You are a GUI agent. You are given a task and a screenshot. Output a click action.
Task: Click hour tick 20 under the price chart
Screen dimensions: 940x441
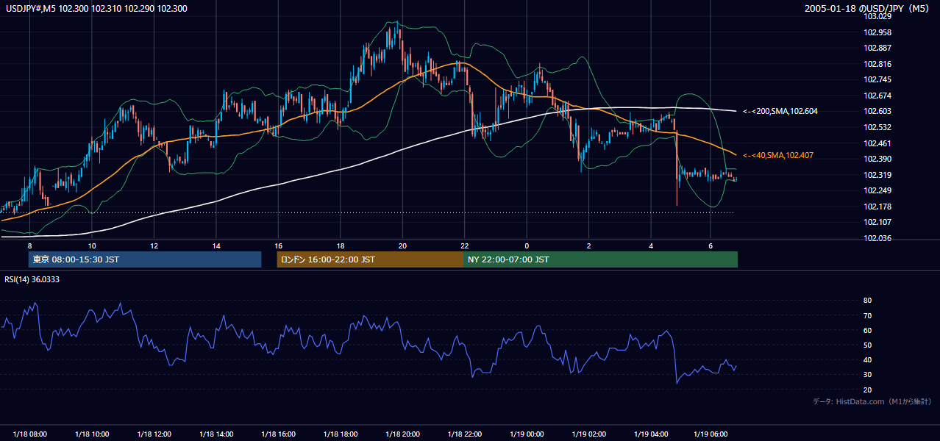(402, 245)
